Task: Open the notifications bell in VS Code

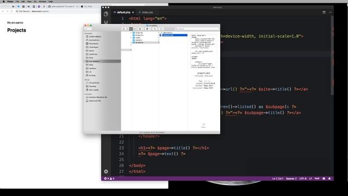Action: 330,179
